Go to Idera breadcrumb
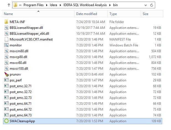 pyautogui.click(x=53, y=5)
